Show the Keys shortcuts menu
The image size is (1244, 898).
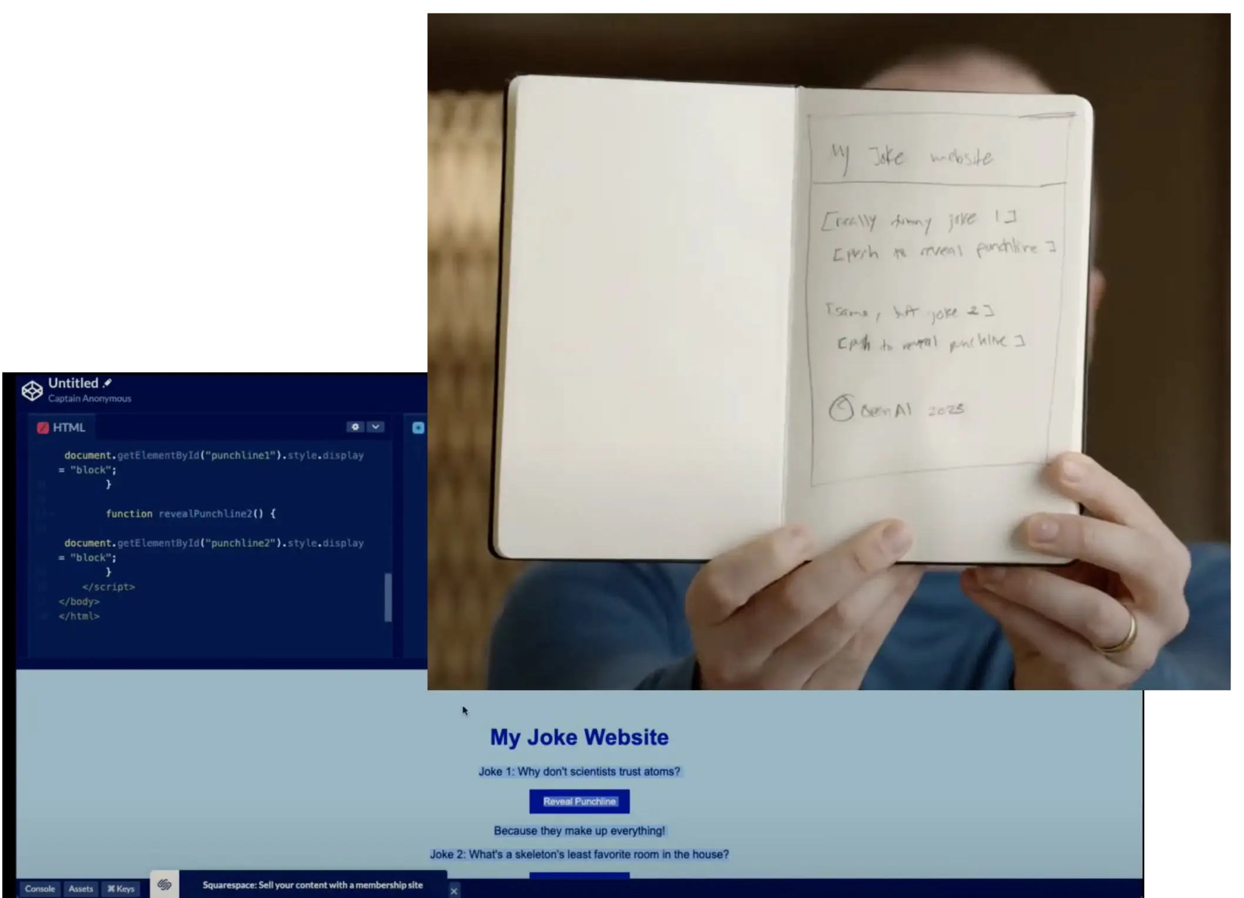click(x=121, y=889)
